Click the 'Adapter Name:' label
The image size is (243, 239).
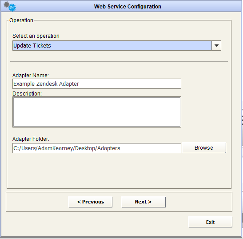click(31, 76)
